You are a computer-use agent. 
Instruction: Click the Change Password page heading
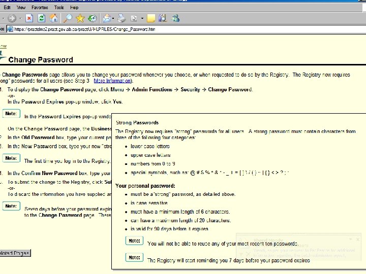41,60
